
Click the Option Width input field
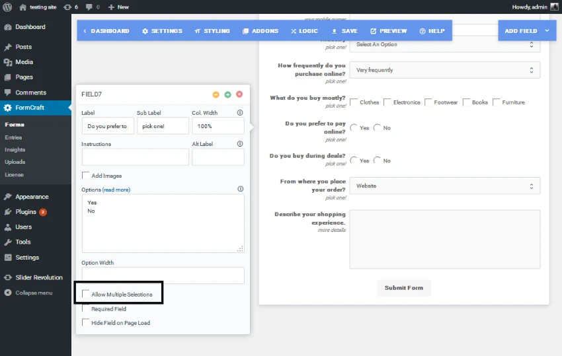(x=163, y=275)
